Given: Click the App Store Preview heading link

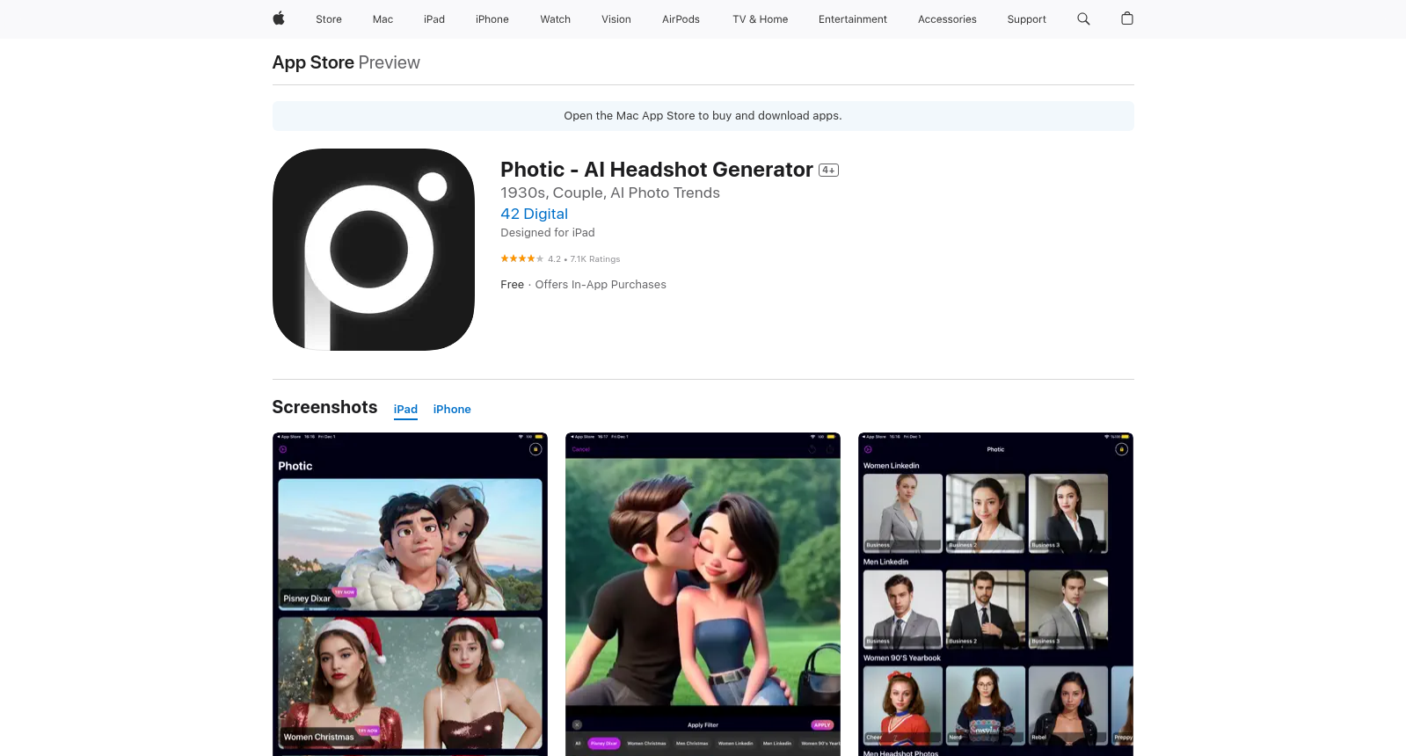Looking at the screenshot, I should click(346, 62).
